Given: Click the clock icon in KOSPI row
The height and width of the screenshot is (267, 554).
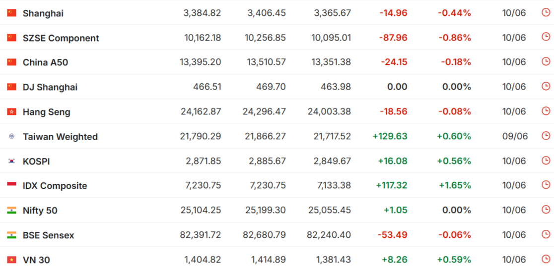Looking at the screenshot, I should (546, 160).
